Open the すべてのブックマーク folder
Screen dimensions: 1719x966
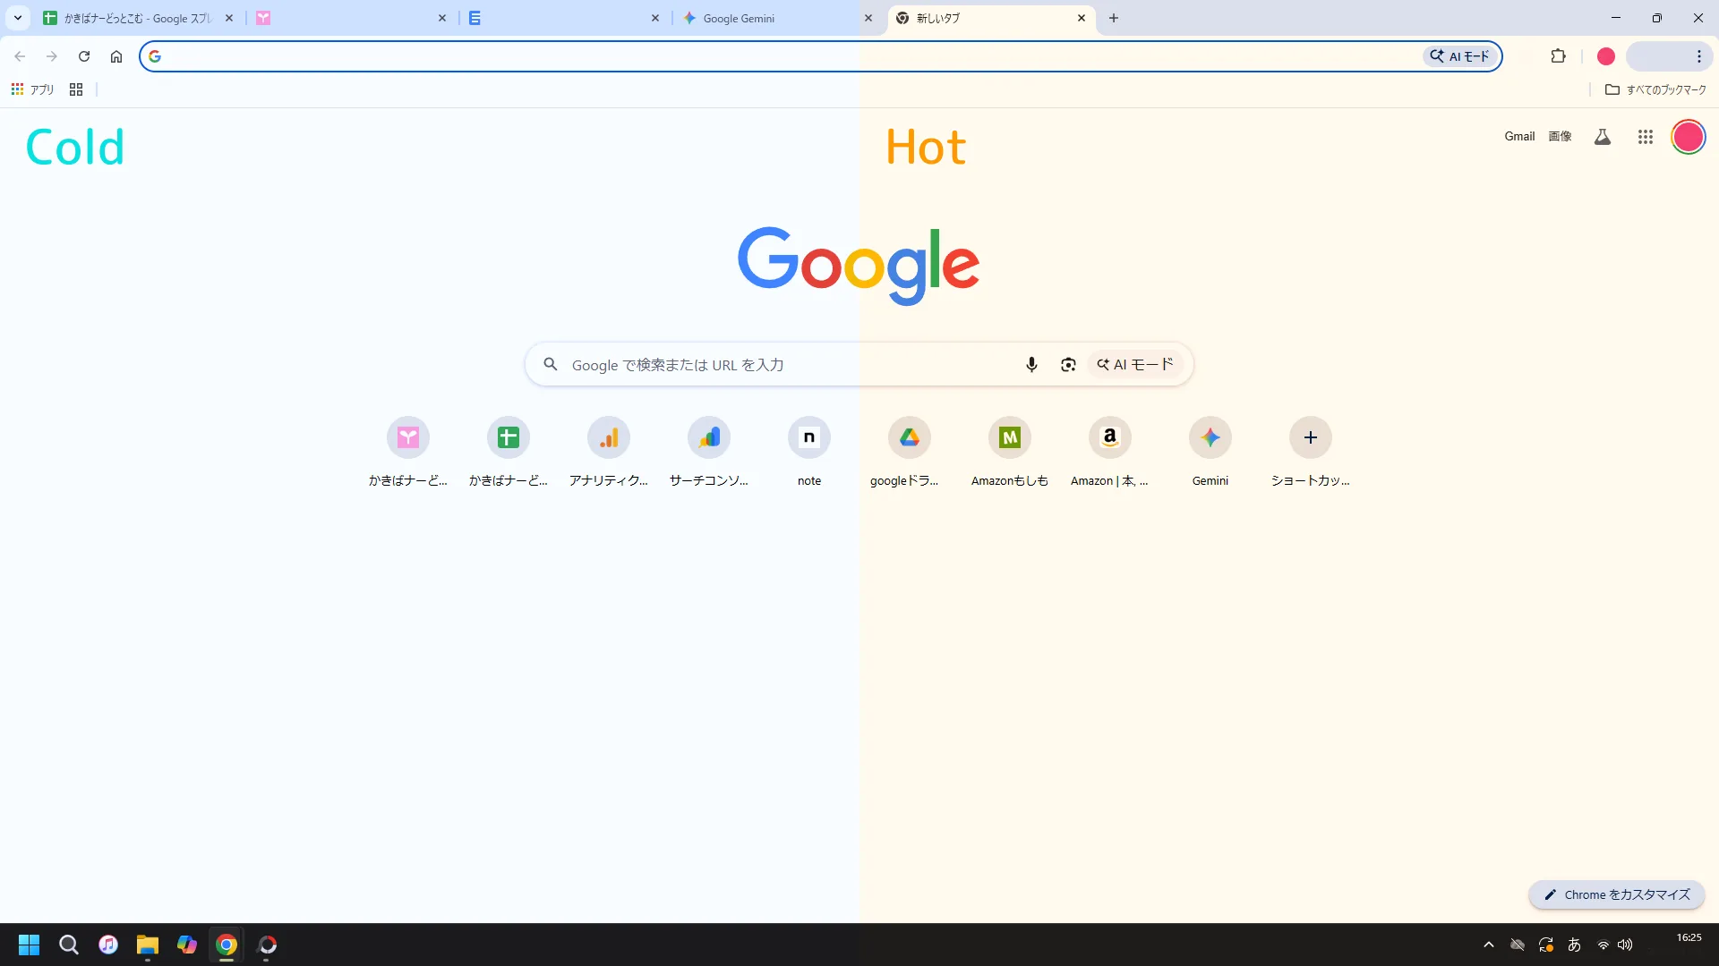point(1655,89)
